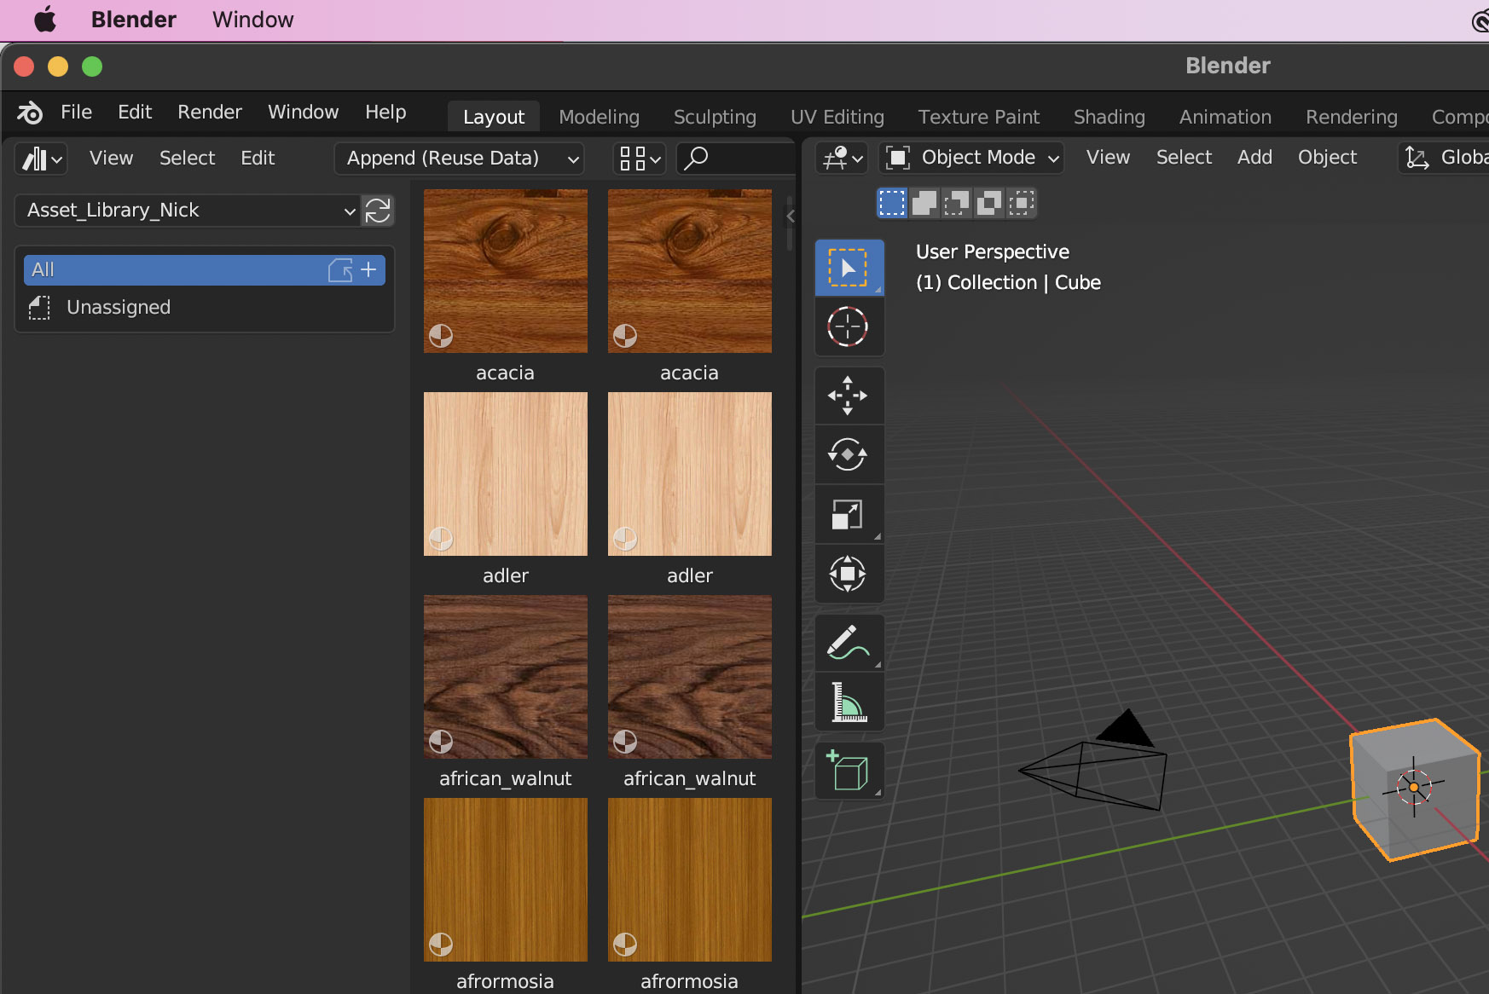
Task: Select the Transform tool
Action: (x=848, y=574)
